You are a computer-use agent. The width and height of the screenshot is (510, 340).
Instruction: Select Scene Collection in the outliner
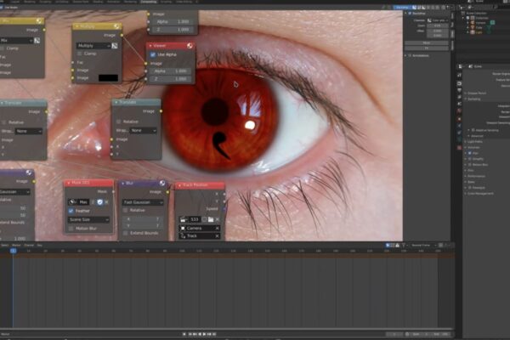point(476,14)
